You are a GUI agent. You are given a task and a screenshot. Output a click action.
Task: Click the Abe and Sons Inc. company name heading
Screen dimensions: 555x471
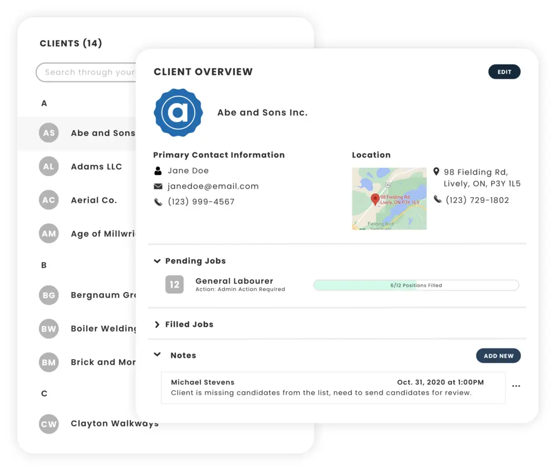coord(263,112)
